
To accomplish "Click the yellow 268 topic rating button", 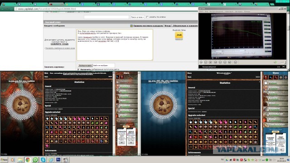I will [179, 35].
